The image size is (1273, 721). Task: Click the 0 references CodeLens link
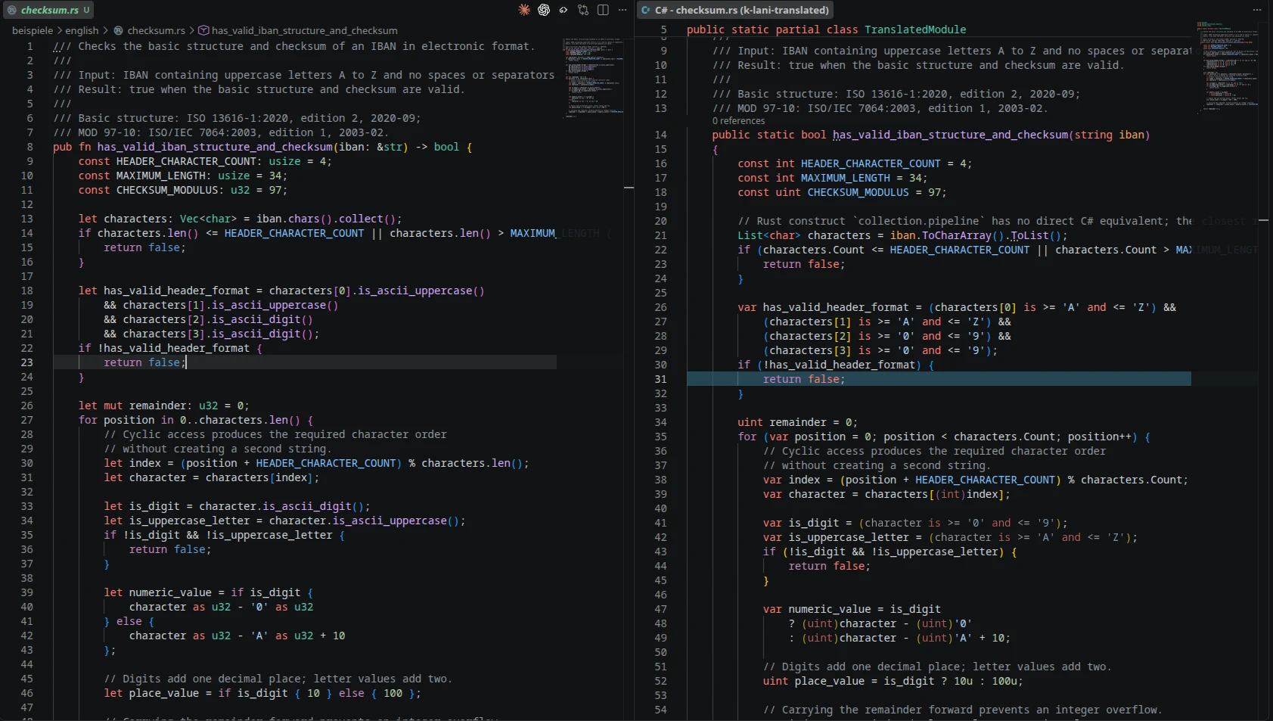(738, 121)
